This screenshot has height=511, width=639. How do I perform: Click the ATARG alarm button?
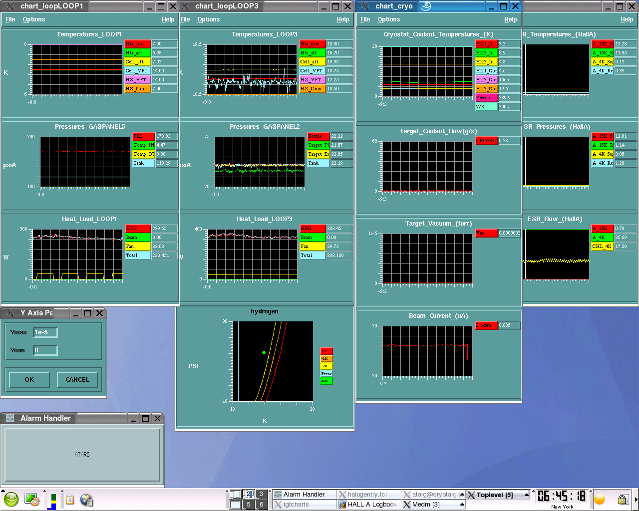(x=82, y=455)
